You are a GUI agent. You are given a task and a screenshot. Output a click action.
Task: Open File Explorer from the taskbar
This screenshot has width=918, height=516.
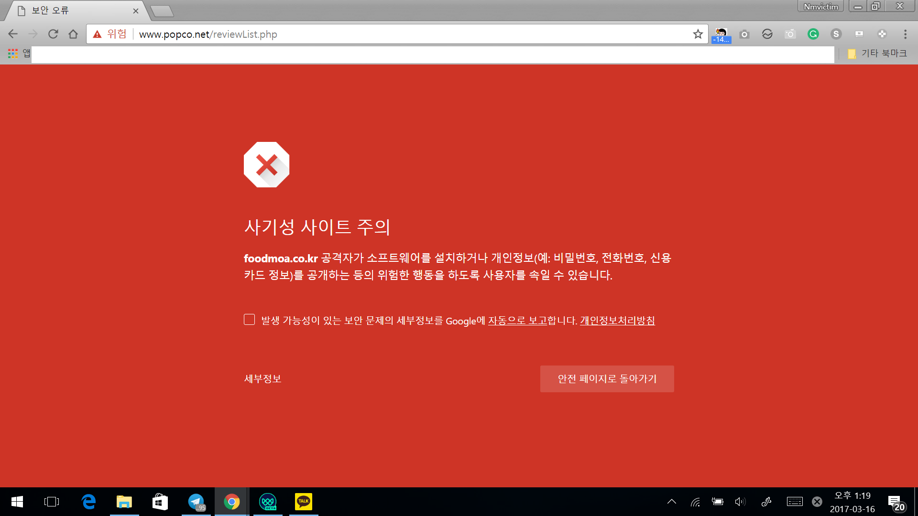124,502
